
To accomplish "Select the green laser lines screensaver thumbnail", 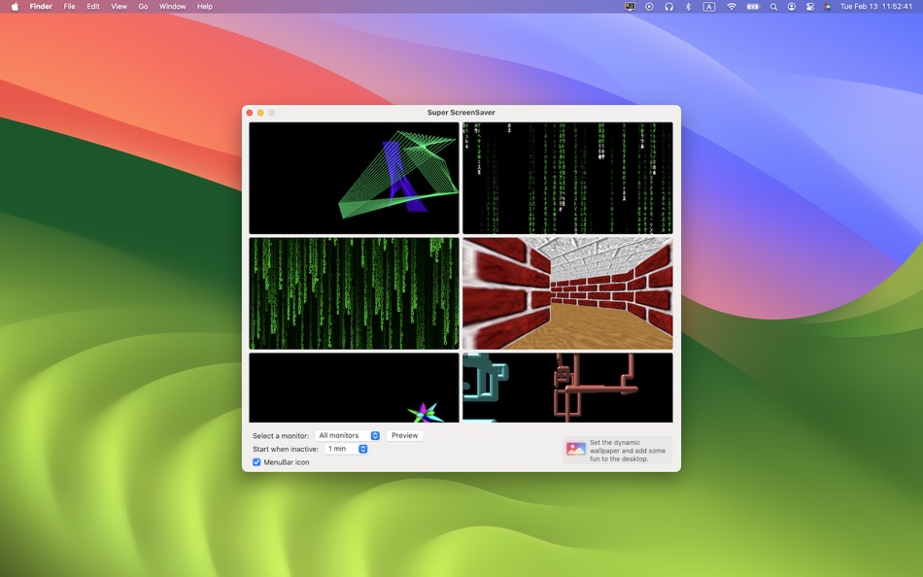I will click(x=354, y=178).
